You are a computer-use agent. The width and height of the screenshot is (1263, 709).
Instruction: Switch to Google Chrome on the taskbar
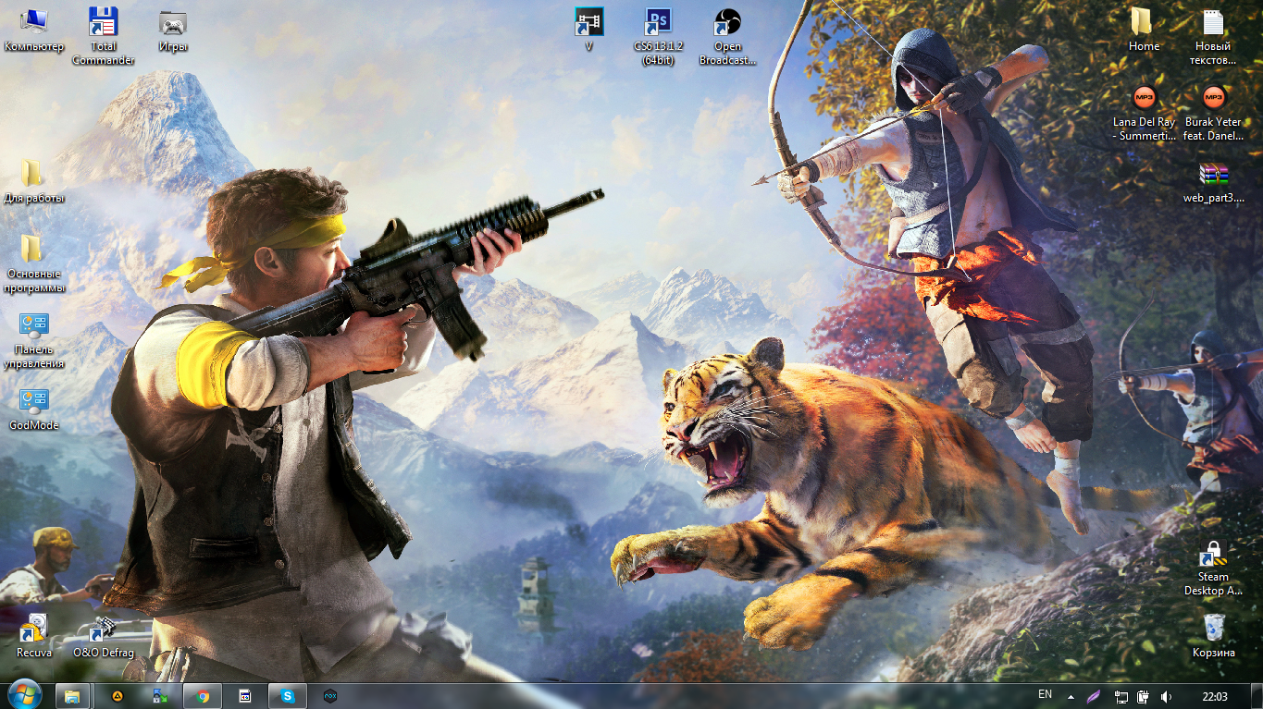203,696
